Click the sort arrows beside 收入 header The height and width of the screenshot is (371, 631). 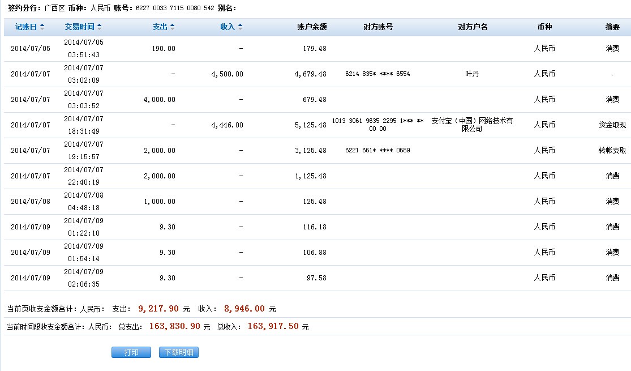point(240,27)
